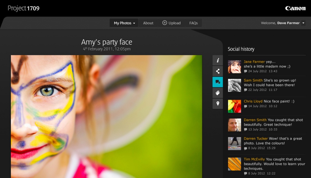Click the comment "she's a little madam now ;)"
This screenshot has width=311, height=178.
tap(267, 66)
